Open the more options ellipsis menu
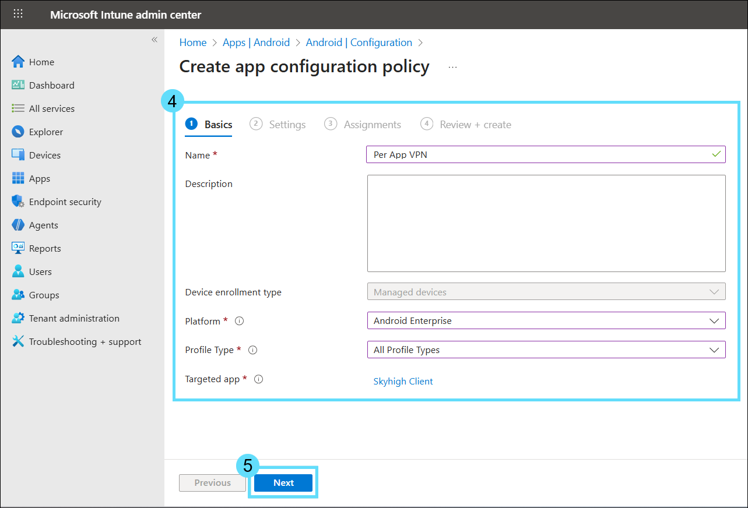The height and width of the screenshot is (508, 748). tap(452, 68)
